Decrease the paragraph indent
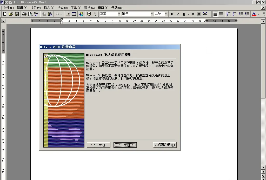 [x=241, y=14]
